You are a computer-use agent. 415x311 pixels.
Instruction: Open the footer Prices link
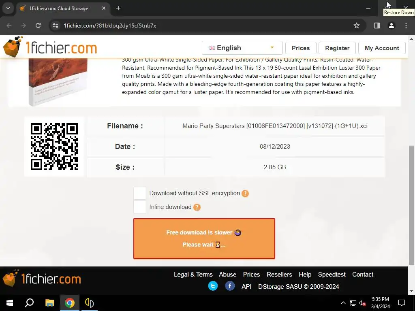pyautogui.click(x=251, y=275)
